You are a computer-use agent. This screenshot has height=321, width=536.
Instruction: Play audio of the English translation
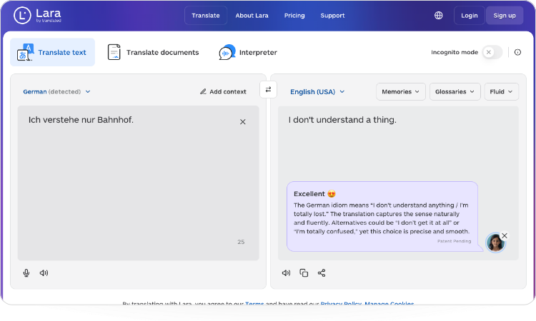pos(286,273)
